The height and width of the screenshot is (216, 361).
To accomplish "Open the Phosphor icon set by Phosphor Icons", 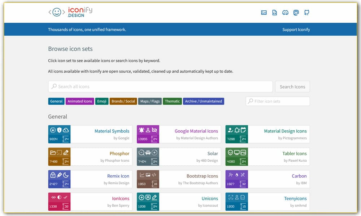I will [90, 157].
